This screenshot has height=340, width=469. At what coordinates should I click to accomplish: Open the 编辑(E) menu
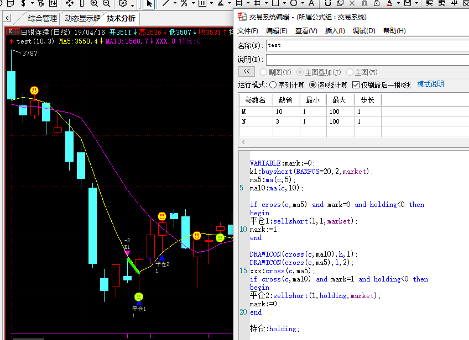click(x=277, y=31)
